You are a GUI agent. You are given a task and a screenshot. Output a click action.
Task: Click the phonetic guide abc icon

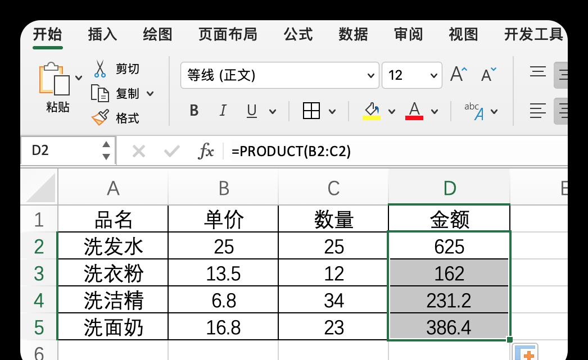click(474, 111)
